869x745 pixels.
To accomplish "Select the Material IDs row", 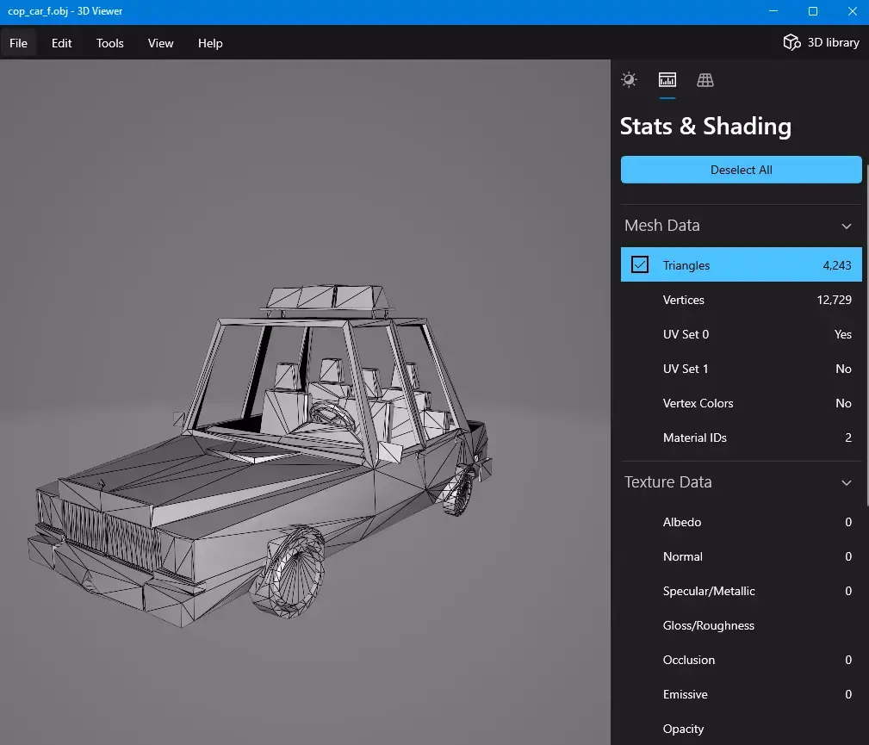I will (x=741, y=438).
